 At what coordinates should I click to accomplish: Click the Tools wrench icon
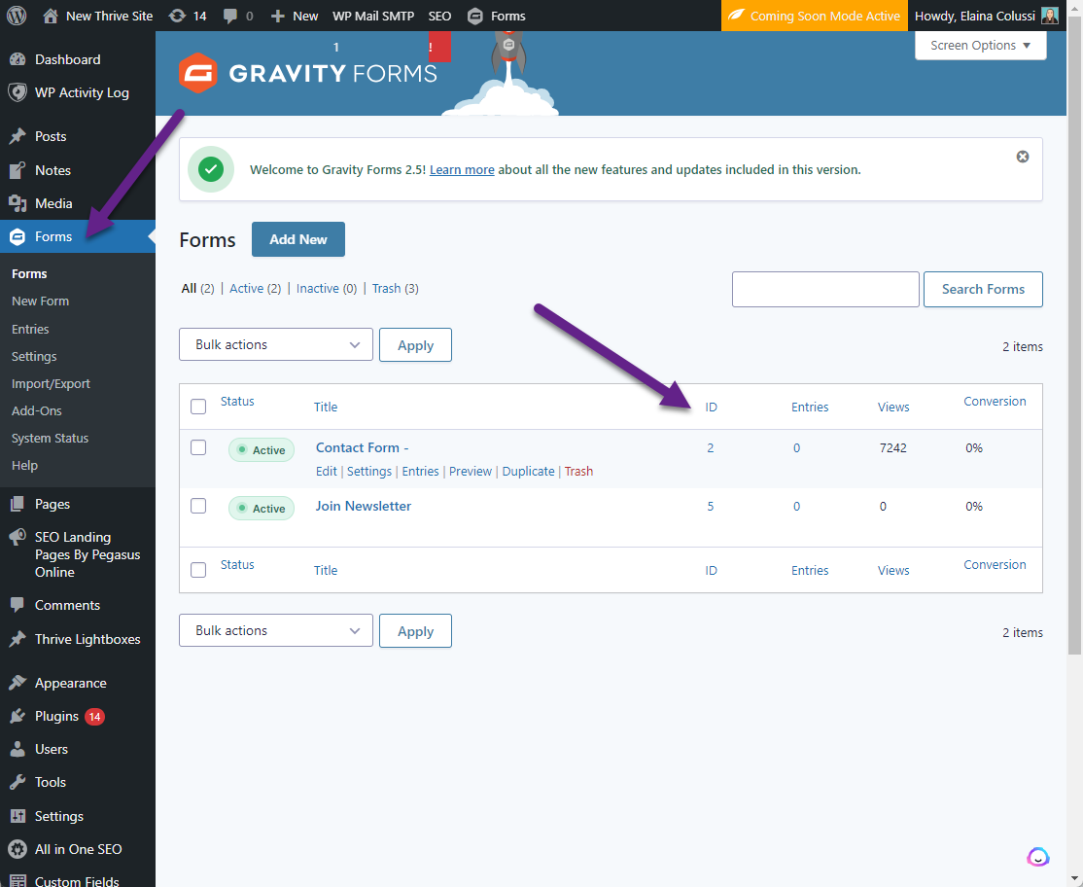click(x=17, y=782)
